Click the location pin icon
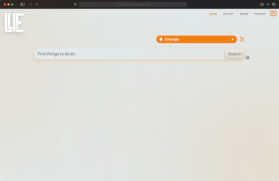The width and height of the screenshot is (279, 181). click(161, 39)
